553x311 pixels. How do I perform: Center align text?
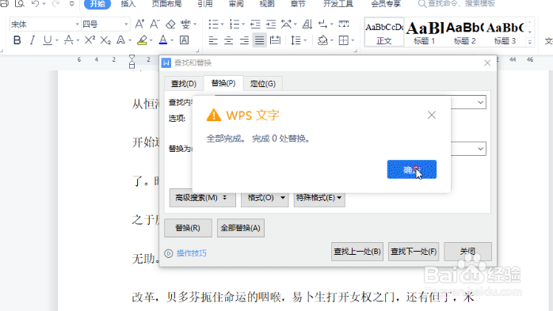pos(228,40)
